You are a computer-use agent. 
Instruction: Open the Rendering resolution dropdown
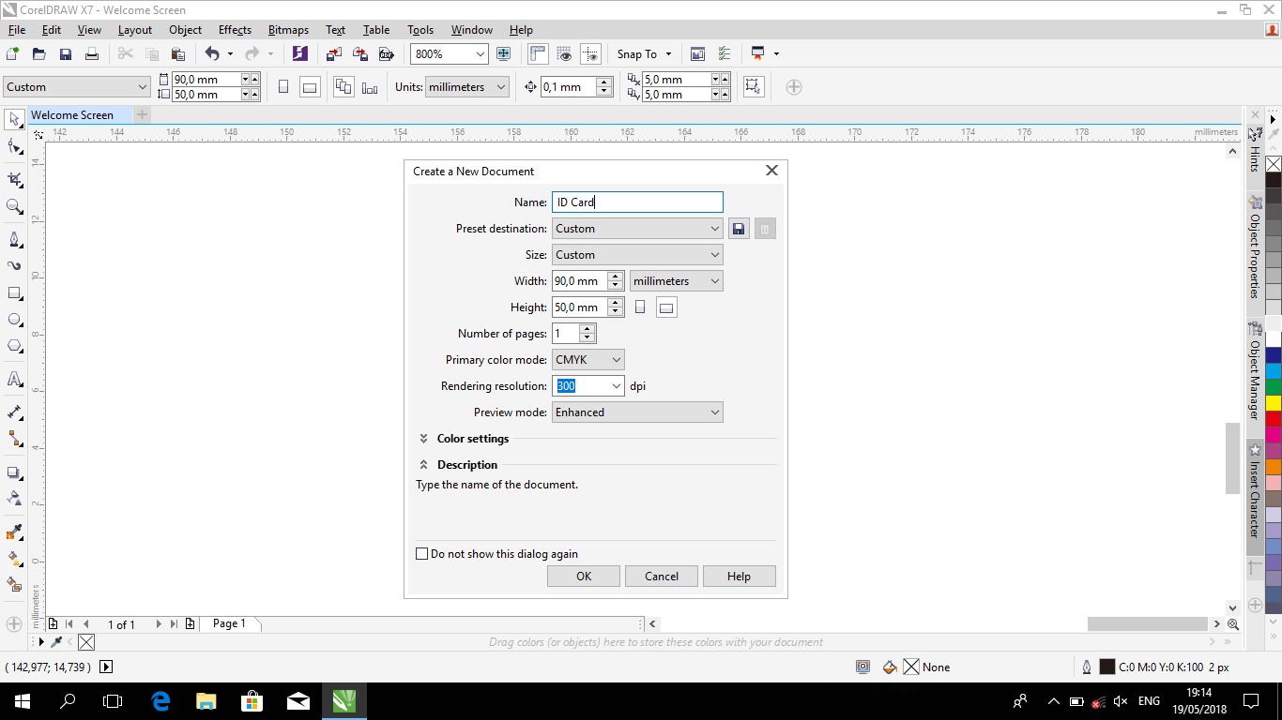(x=616, y=386)
